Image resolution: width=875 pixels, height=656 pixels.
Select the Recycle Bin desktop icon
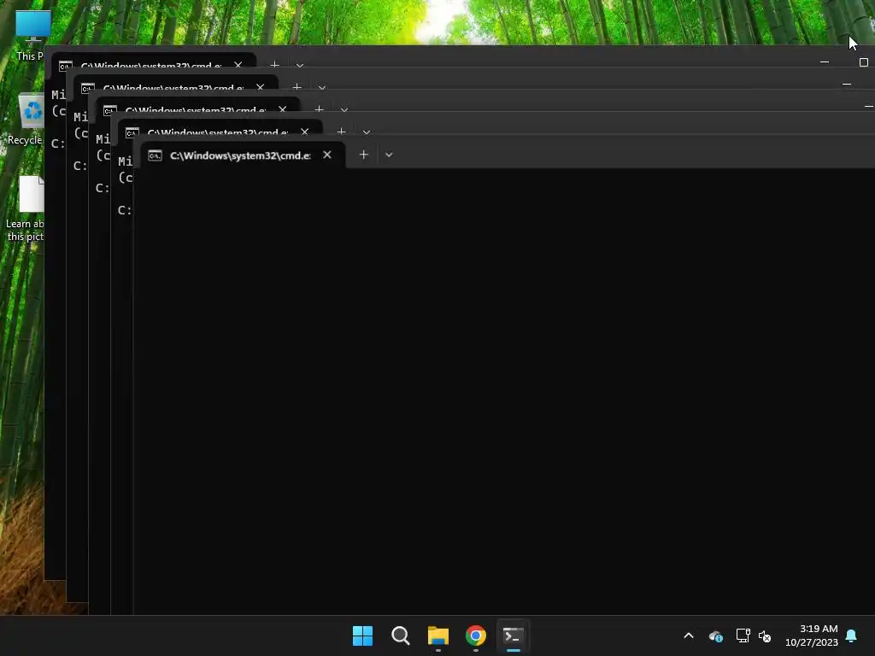point(26,120)
